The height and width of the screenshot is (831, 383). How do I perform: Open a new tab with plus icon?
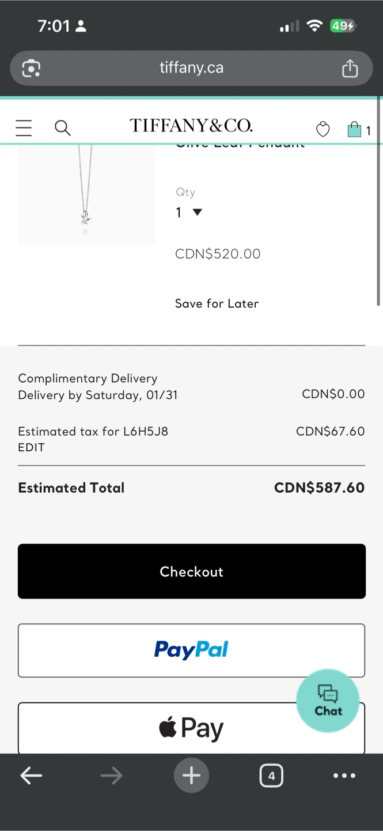(191, 776)
